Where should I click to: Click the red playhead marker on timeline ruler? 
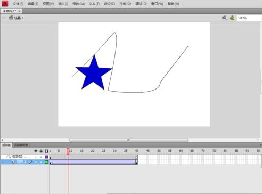[68, 151]
